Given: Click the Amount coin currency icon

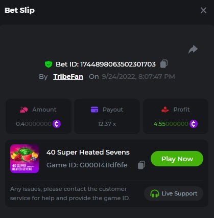Looking at the screenshot, I should pos(57,124).
